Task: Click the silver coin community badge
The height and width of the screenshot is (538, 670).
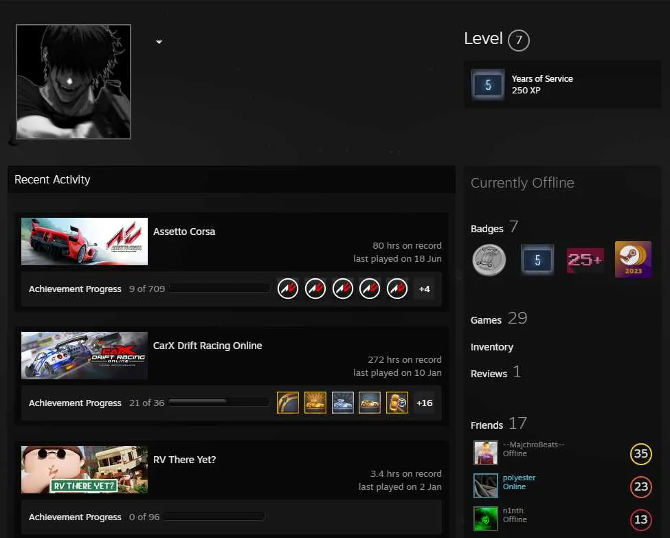Action: click(489, 260)
